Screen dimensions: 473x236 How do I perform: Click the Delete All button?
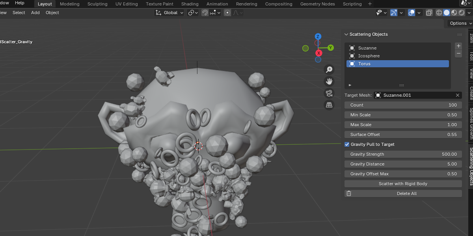[x=403, y=194]
